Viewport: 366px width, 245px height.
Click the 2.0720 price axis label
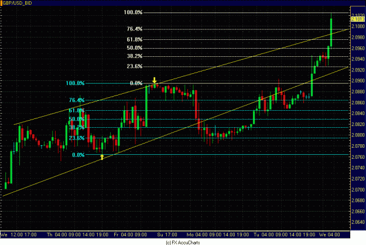pyautogui.click(x=358, y=179)
